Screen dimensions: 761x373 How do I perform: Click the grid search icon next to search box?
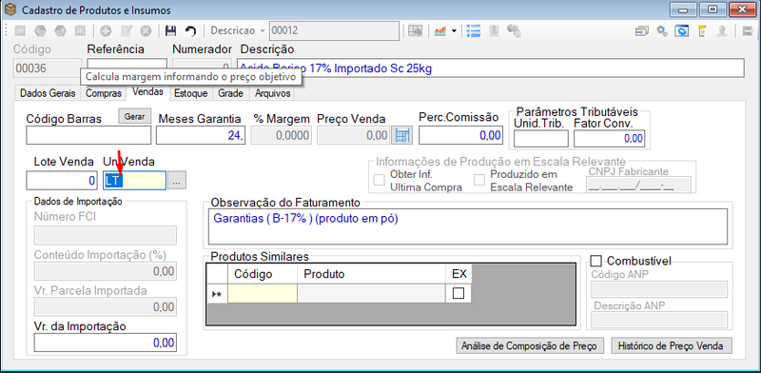point(415,30)
